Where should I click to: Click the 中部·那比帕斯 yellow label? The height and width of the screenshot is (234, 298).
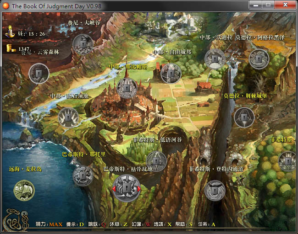128,67
